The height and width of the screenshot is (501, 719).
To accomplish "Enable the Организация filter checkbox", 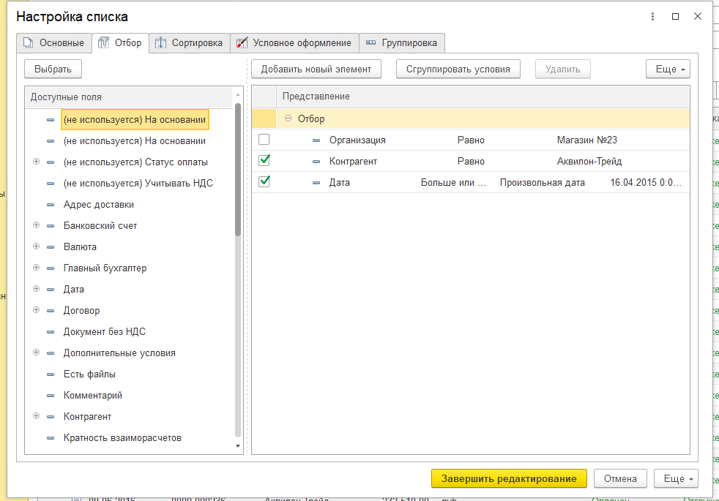I will (x=264, y=139).
